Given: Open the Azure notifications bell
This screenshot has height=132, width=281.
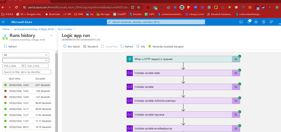Looking at the screenshot, I should pyautogui.click(x=249, y=22).
